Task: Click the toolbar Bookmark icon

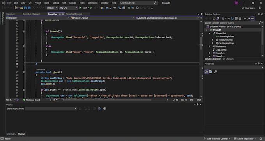Action: [138, 8]
